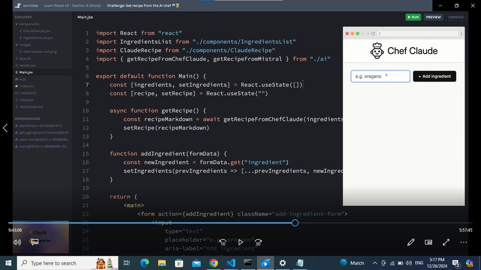Open the Movies & TV player taskbar icon
This screenshot has height=270, width=481.
pos(265,263)
